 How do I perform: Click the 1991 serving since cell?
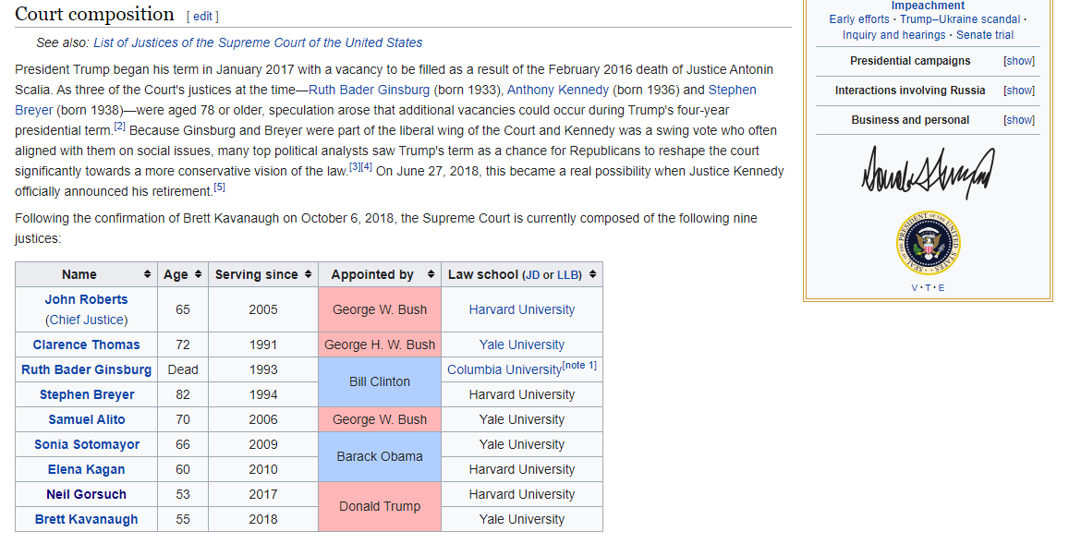point(263,345)
